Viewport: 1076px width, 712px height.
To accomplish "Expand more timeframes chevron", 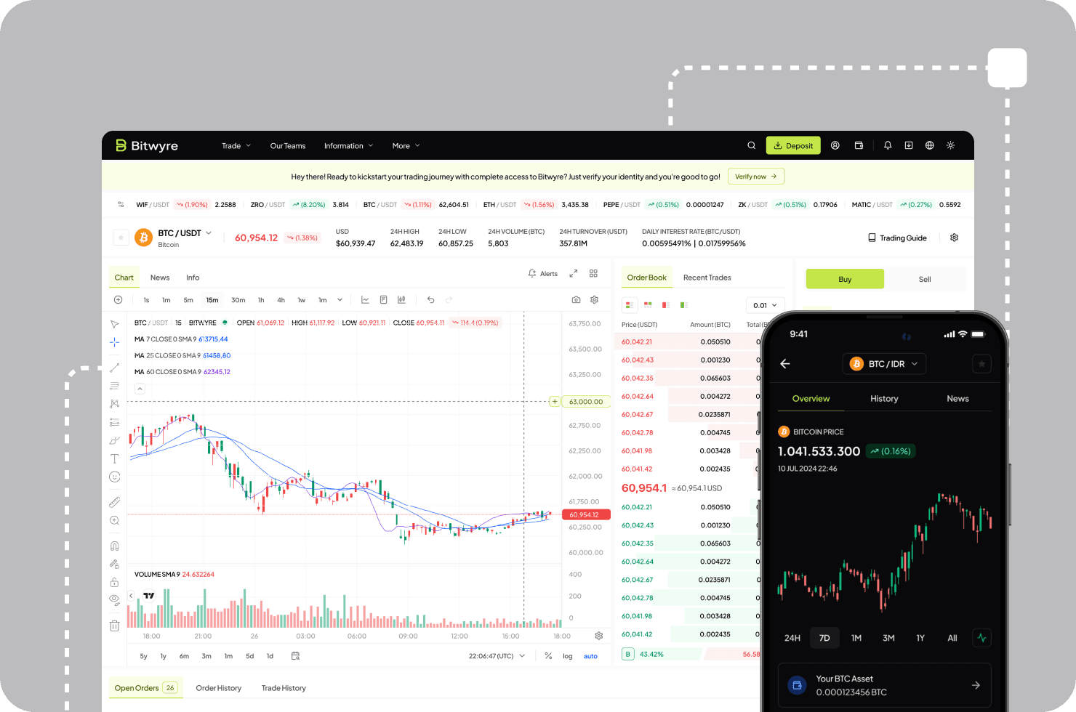I will pos(340,299).
